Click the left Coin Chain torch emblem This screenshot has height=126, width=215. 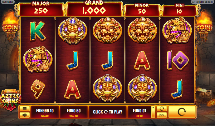[x=11, y=28]
